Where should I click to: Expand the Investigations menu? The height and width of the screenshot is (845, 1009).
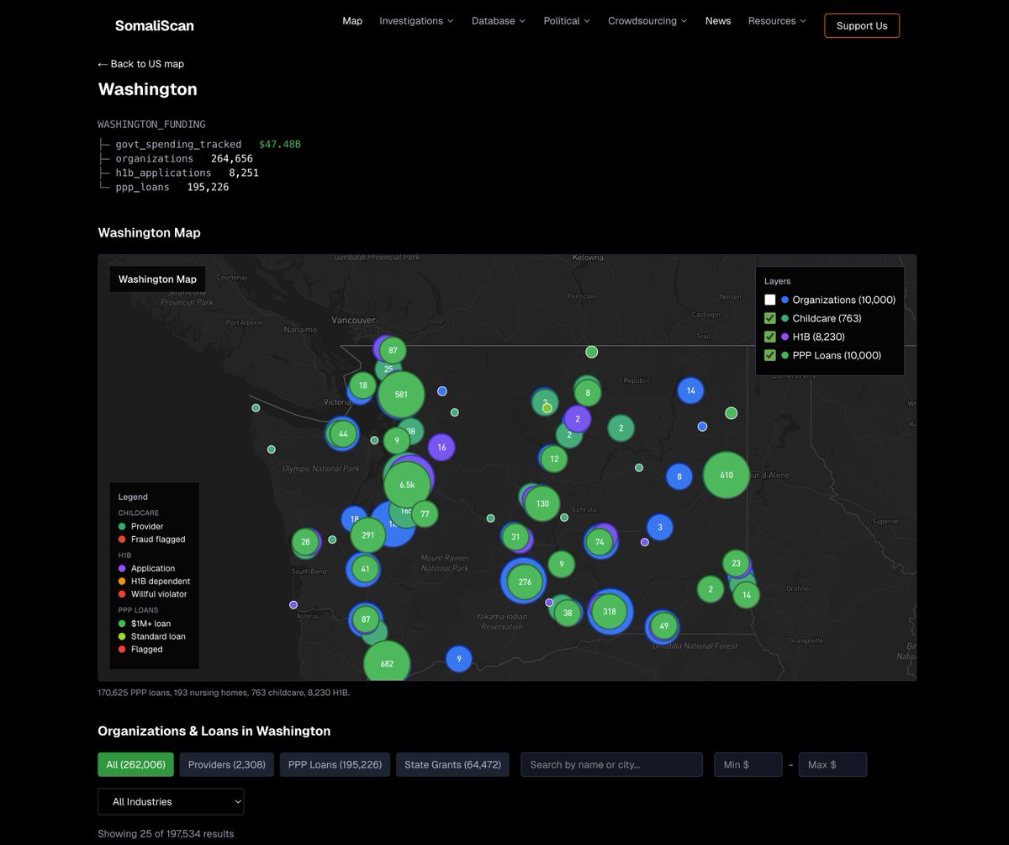[x=416, y=21]
